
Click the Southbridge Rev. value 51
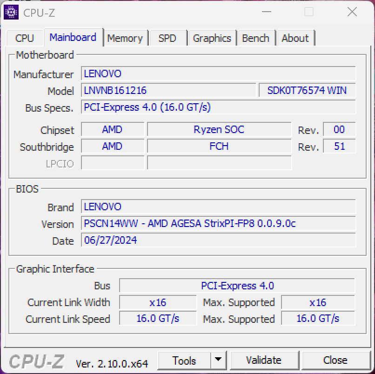339,146
